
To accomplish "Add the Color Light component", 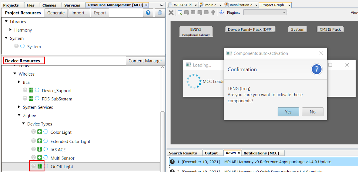I will [x=40, y=132].
